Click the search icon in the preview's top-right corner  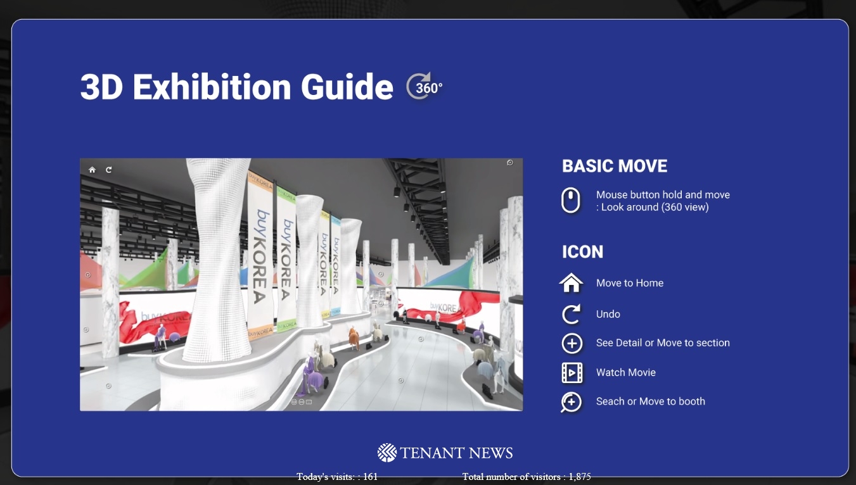pos(510,163)
